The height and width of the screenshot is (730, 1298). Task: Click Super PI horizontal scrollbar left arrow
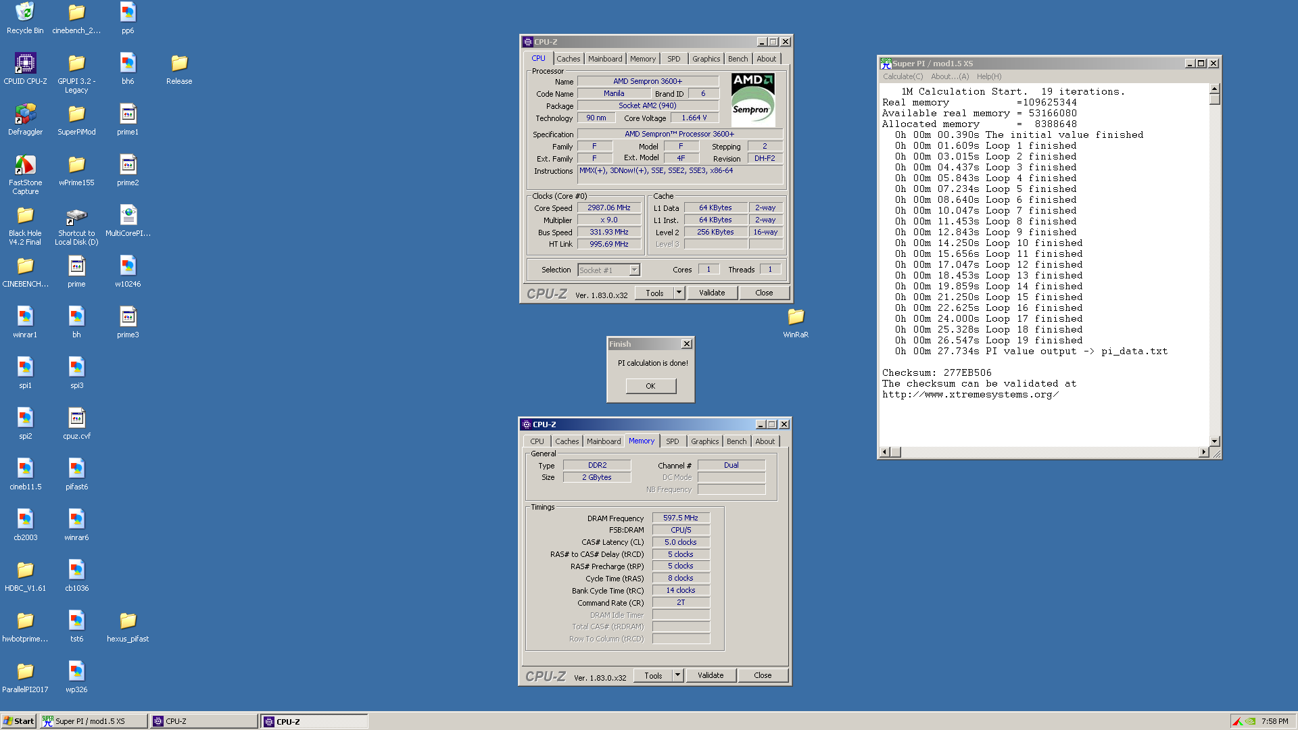[x=885, y=452]
